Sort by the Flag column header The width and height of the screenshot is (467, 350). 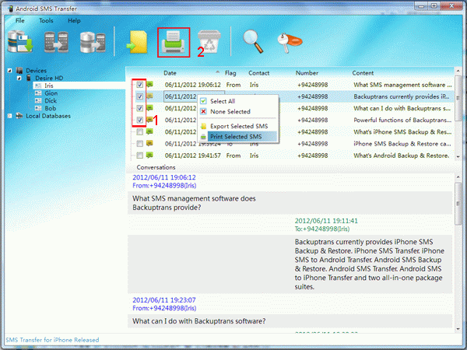tap(230, 73)
